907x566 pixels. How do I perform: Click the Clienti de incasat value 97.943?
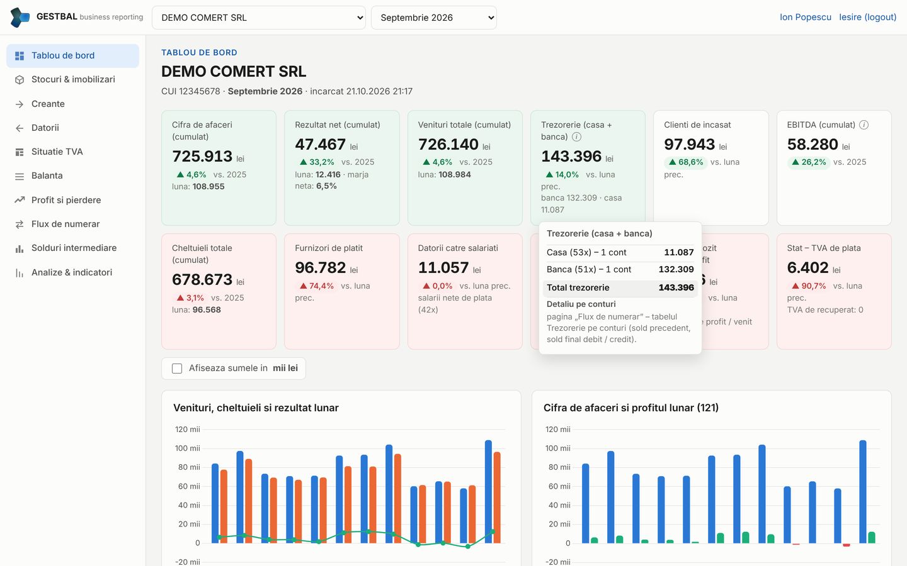[689, 145]
